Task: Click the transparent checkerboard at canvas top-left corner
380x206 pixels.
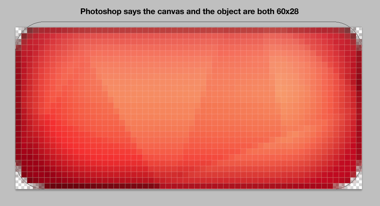Action: click(19, 31)
